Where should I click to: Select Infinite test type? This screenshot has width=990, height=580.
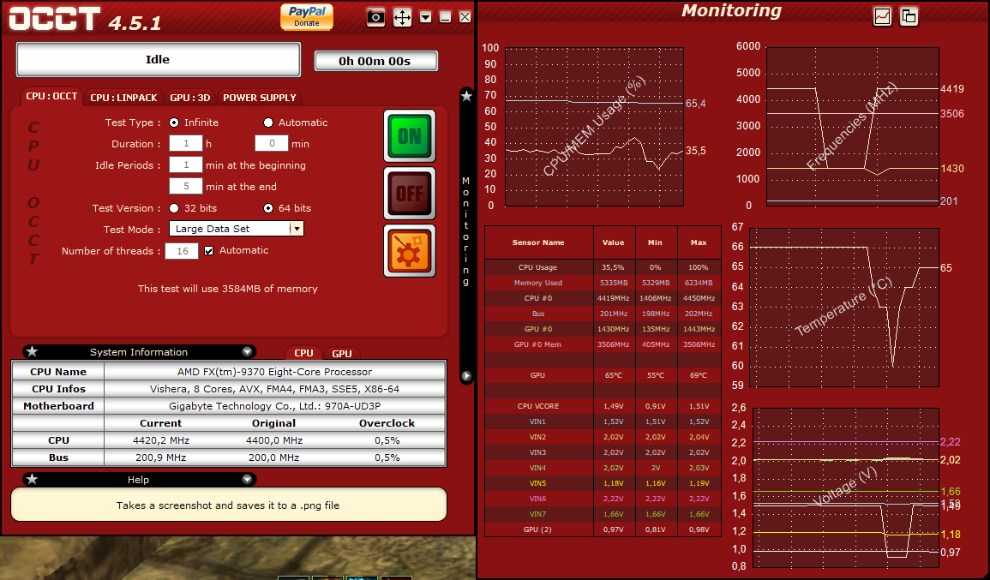(x=174, y=123)
